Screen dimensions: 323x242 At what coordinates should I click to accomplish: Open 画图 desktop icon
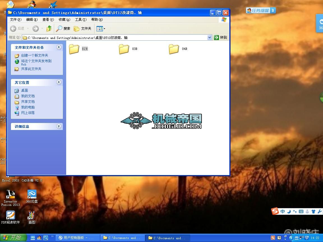tap(32, 217)
